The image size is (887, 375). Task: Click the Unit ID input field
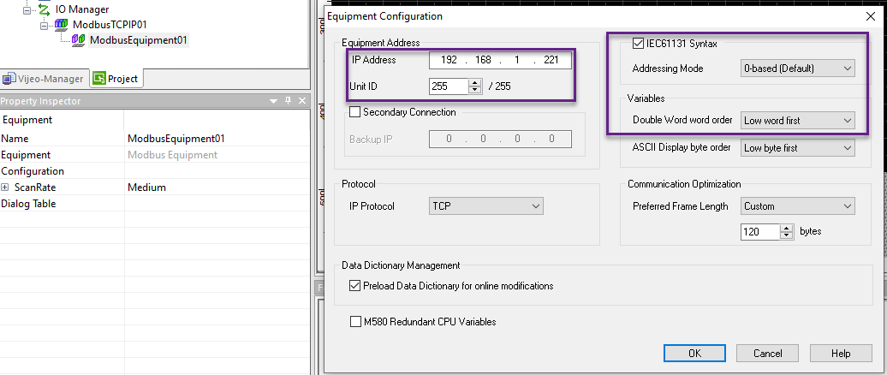(x=449, y=86)
